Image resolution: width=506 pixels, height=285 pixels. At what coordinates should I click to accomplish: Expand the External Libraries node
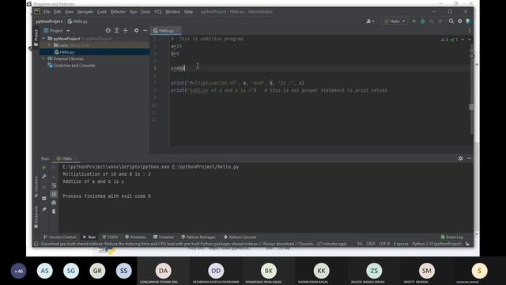tap(43, 59)
